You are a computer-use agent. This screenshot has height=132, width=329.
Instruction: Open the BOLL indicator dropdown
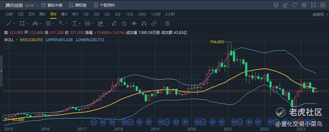(x=17, y=40)
